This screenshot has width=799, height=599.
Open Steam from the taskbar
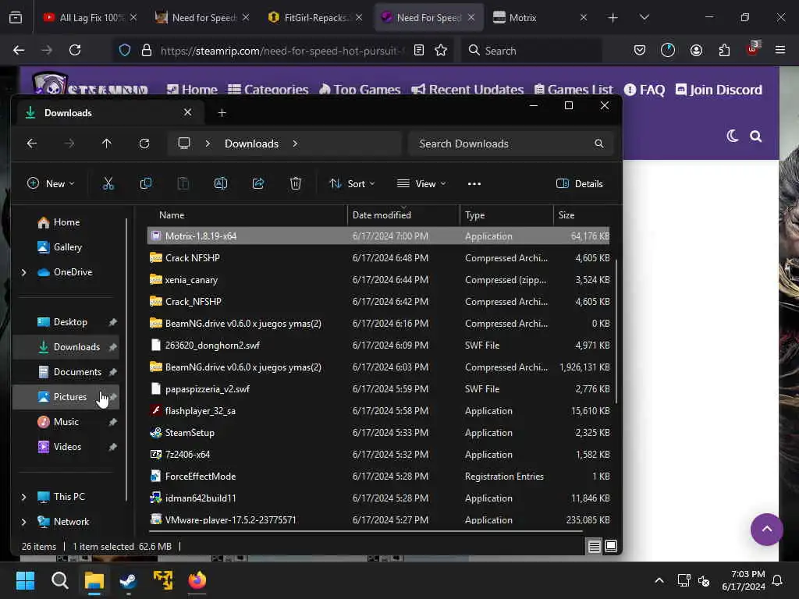point(128,580)
